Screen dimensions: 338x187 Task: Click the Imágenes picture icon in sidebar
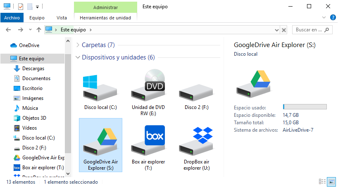tap(17, 98)
